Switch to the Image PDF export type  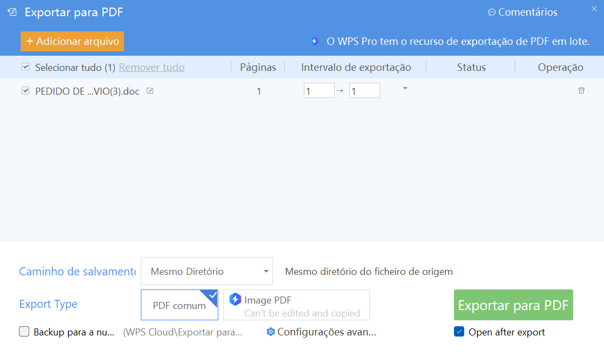click(x=296, y=305)
